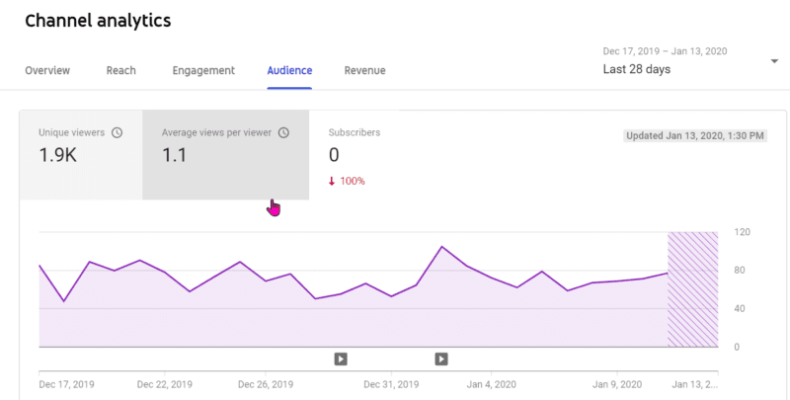Screen dimensions: 790x400
Task: Click the clock icon beside Average views per viewer
Action: pos(284,133)
